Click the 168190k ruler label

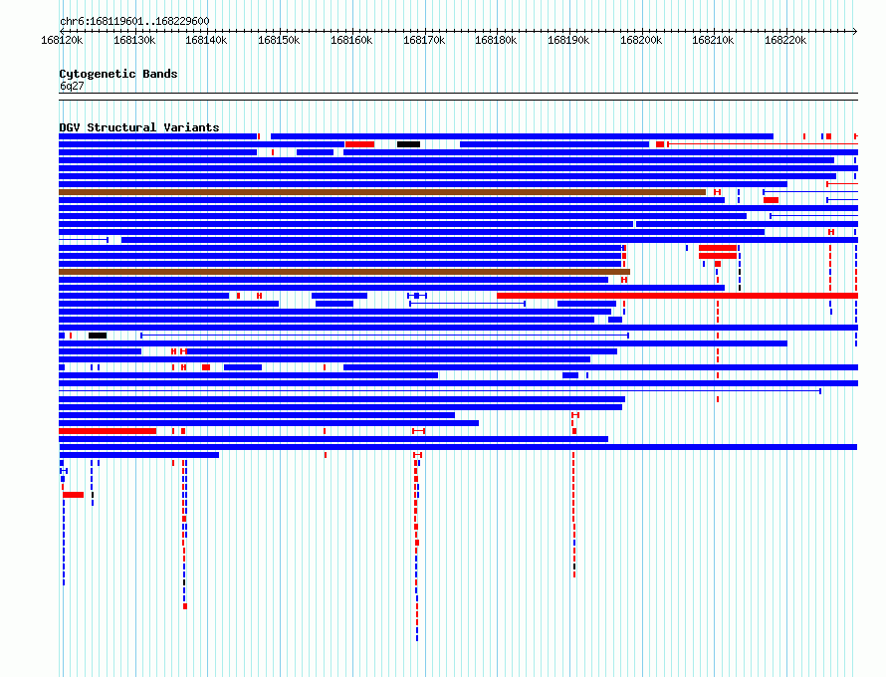coord(568,40)
